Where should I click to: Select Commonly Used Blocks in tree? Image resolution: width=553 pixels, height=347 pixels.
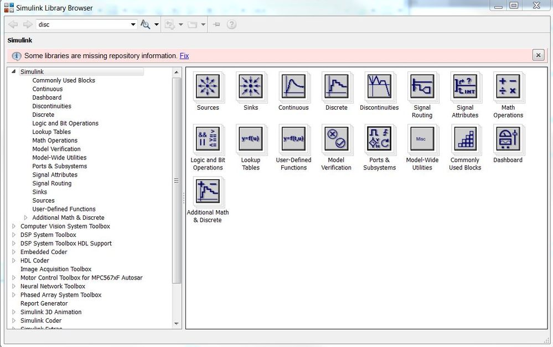click(64, 80)
